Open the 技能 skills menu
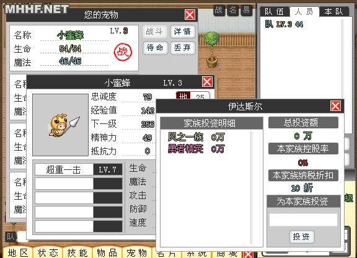Image resolution: width=357 pixels, height=258 pixels. coord(77,252)
